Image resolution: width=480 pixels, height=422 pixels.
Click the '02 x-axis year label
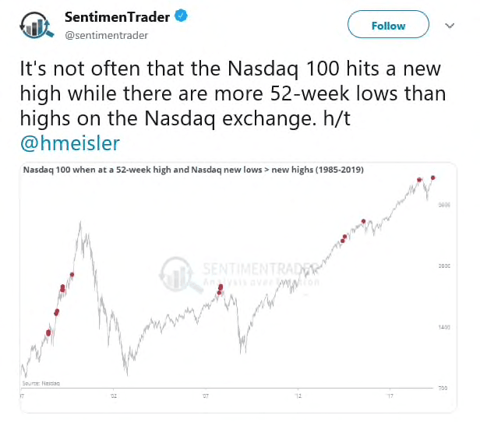(x=113, y=396)
